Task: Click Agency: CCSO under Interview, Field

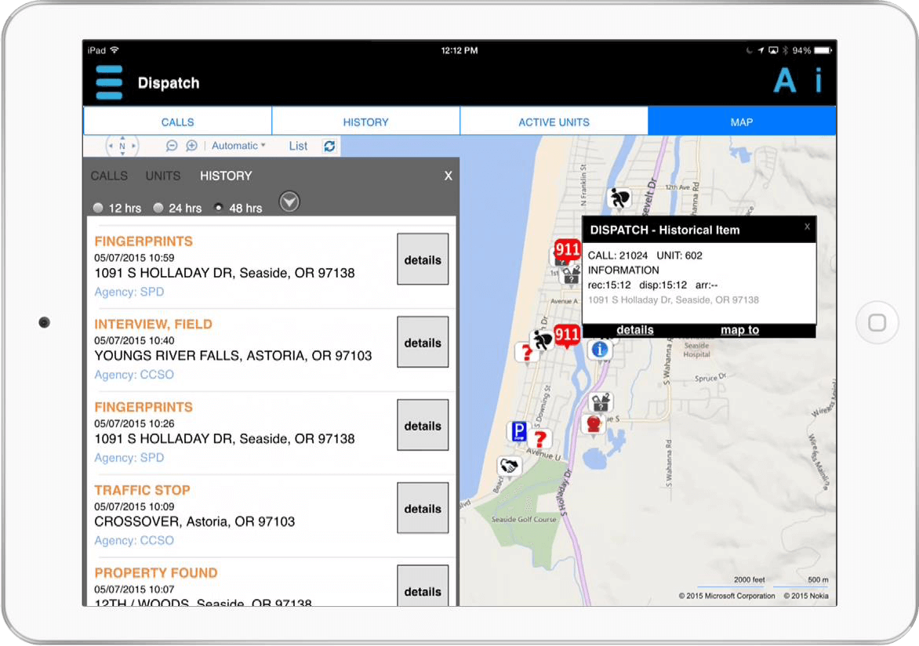Action: click(134, 374)
